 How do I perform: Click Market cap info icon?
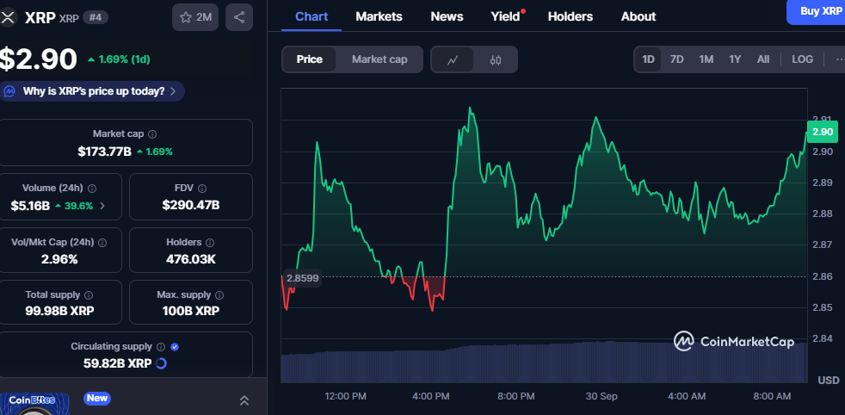[152, 134]
